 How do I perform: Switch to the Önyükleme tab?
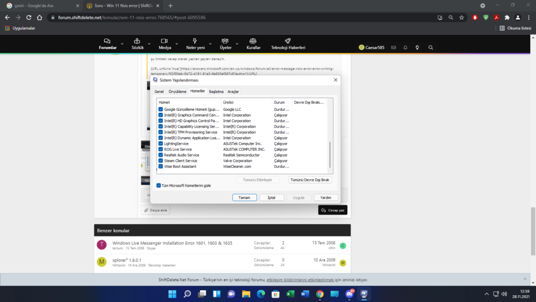pyautogui.click(x=177, y=92)
